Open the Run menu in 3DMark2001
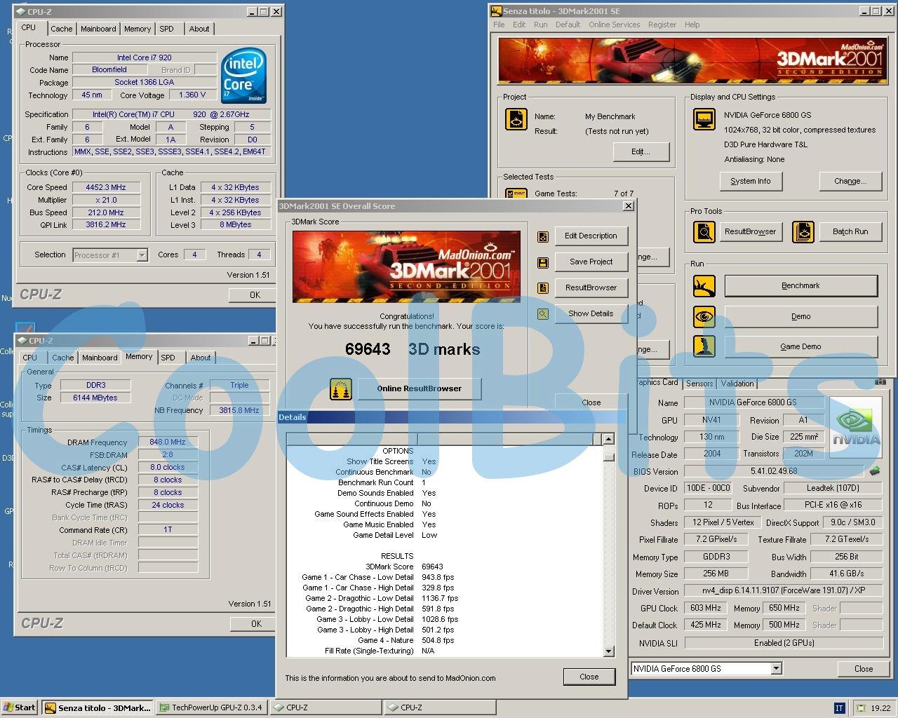Image resolution: width=898 pixels, height=718 pixels. coord(540,25)
